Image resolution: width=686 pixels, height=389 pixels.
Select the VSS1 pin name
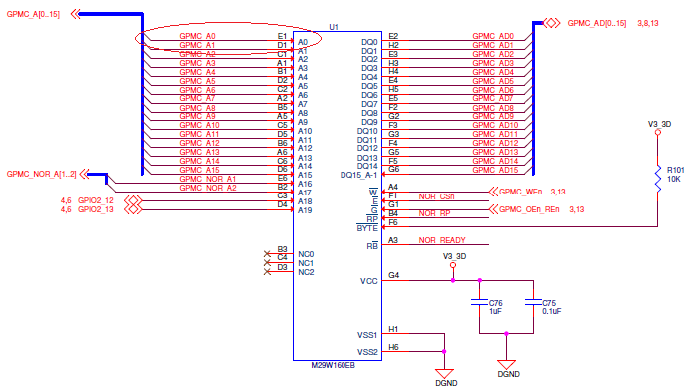point(367,335)
